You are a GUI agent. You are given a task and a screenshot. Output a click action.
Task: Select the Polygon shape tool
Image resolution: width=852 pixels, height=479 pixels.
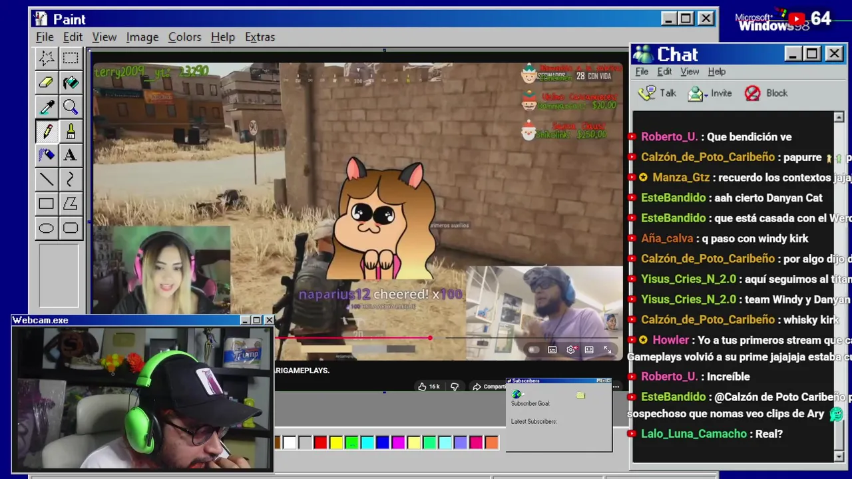[70, 204]
